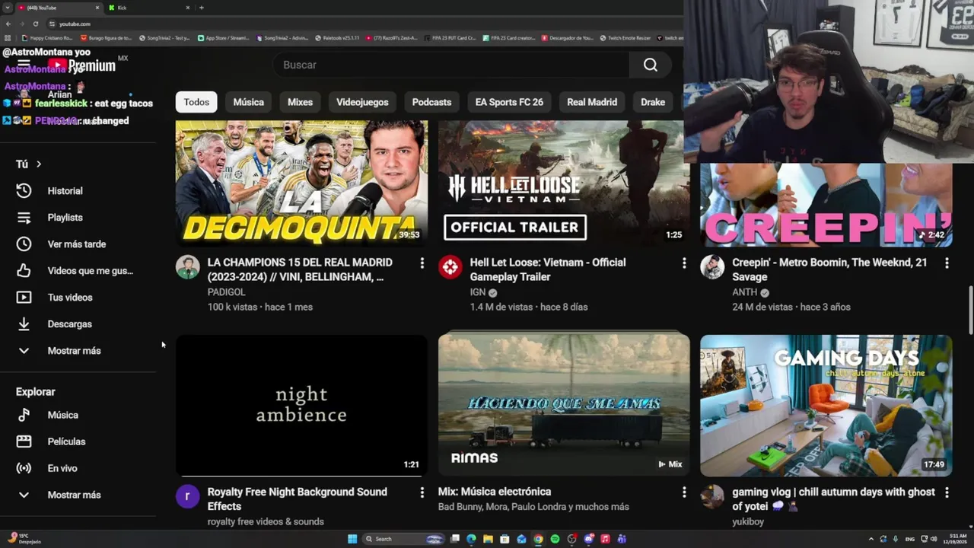Image resolution: width=974 pixels, height=548 pixels.
Task: Reload the page in browser toolbar
Action: coord(35,24)
